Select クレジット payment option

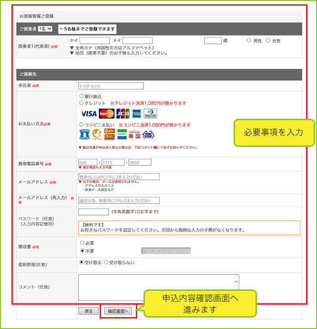click(x=82, y=103)
